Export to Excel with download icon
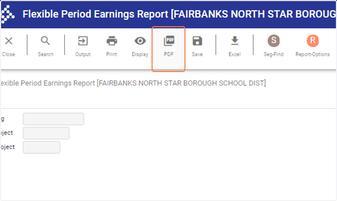 point(235,41)
